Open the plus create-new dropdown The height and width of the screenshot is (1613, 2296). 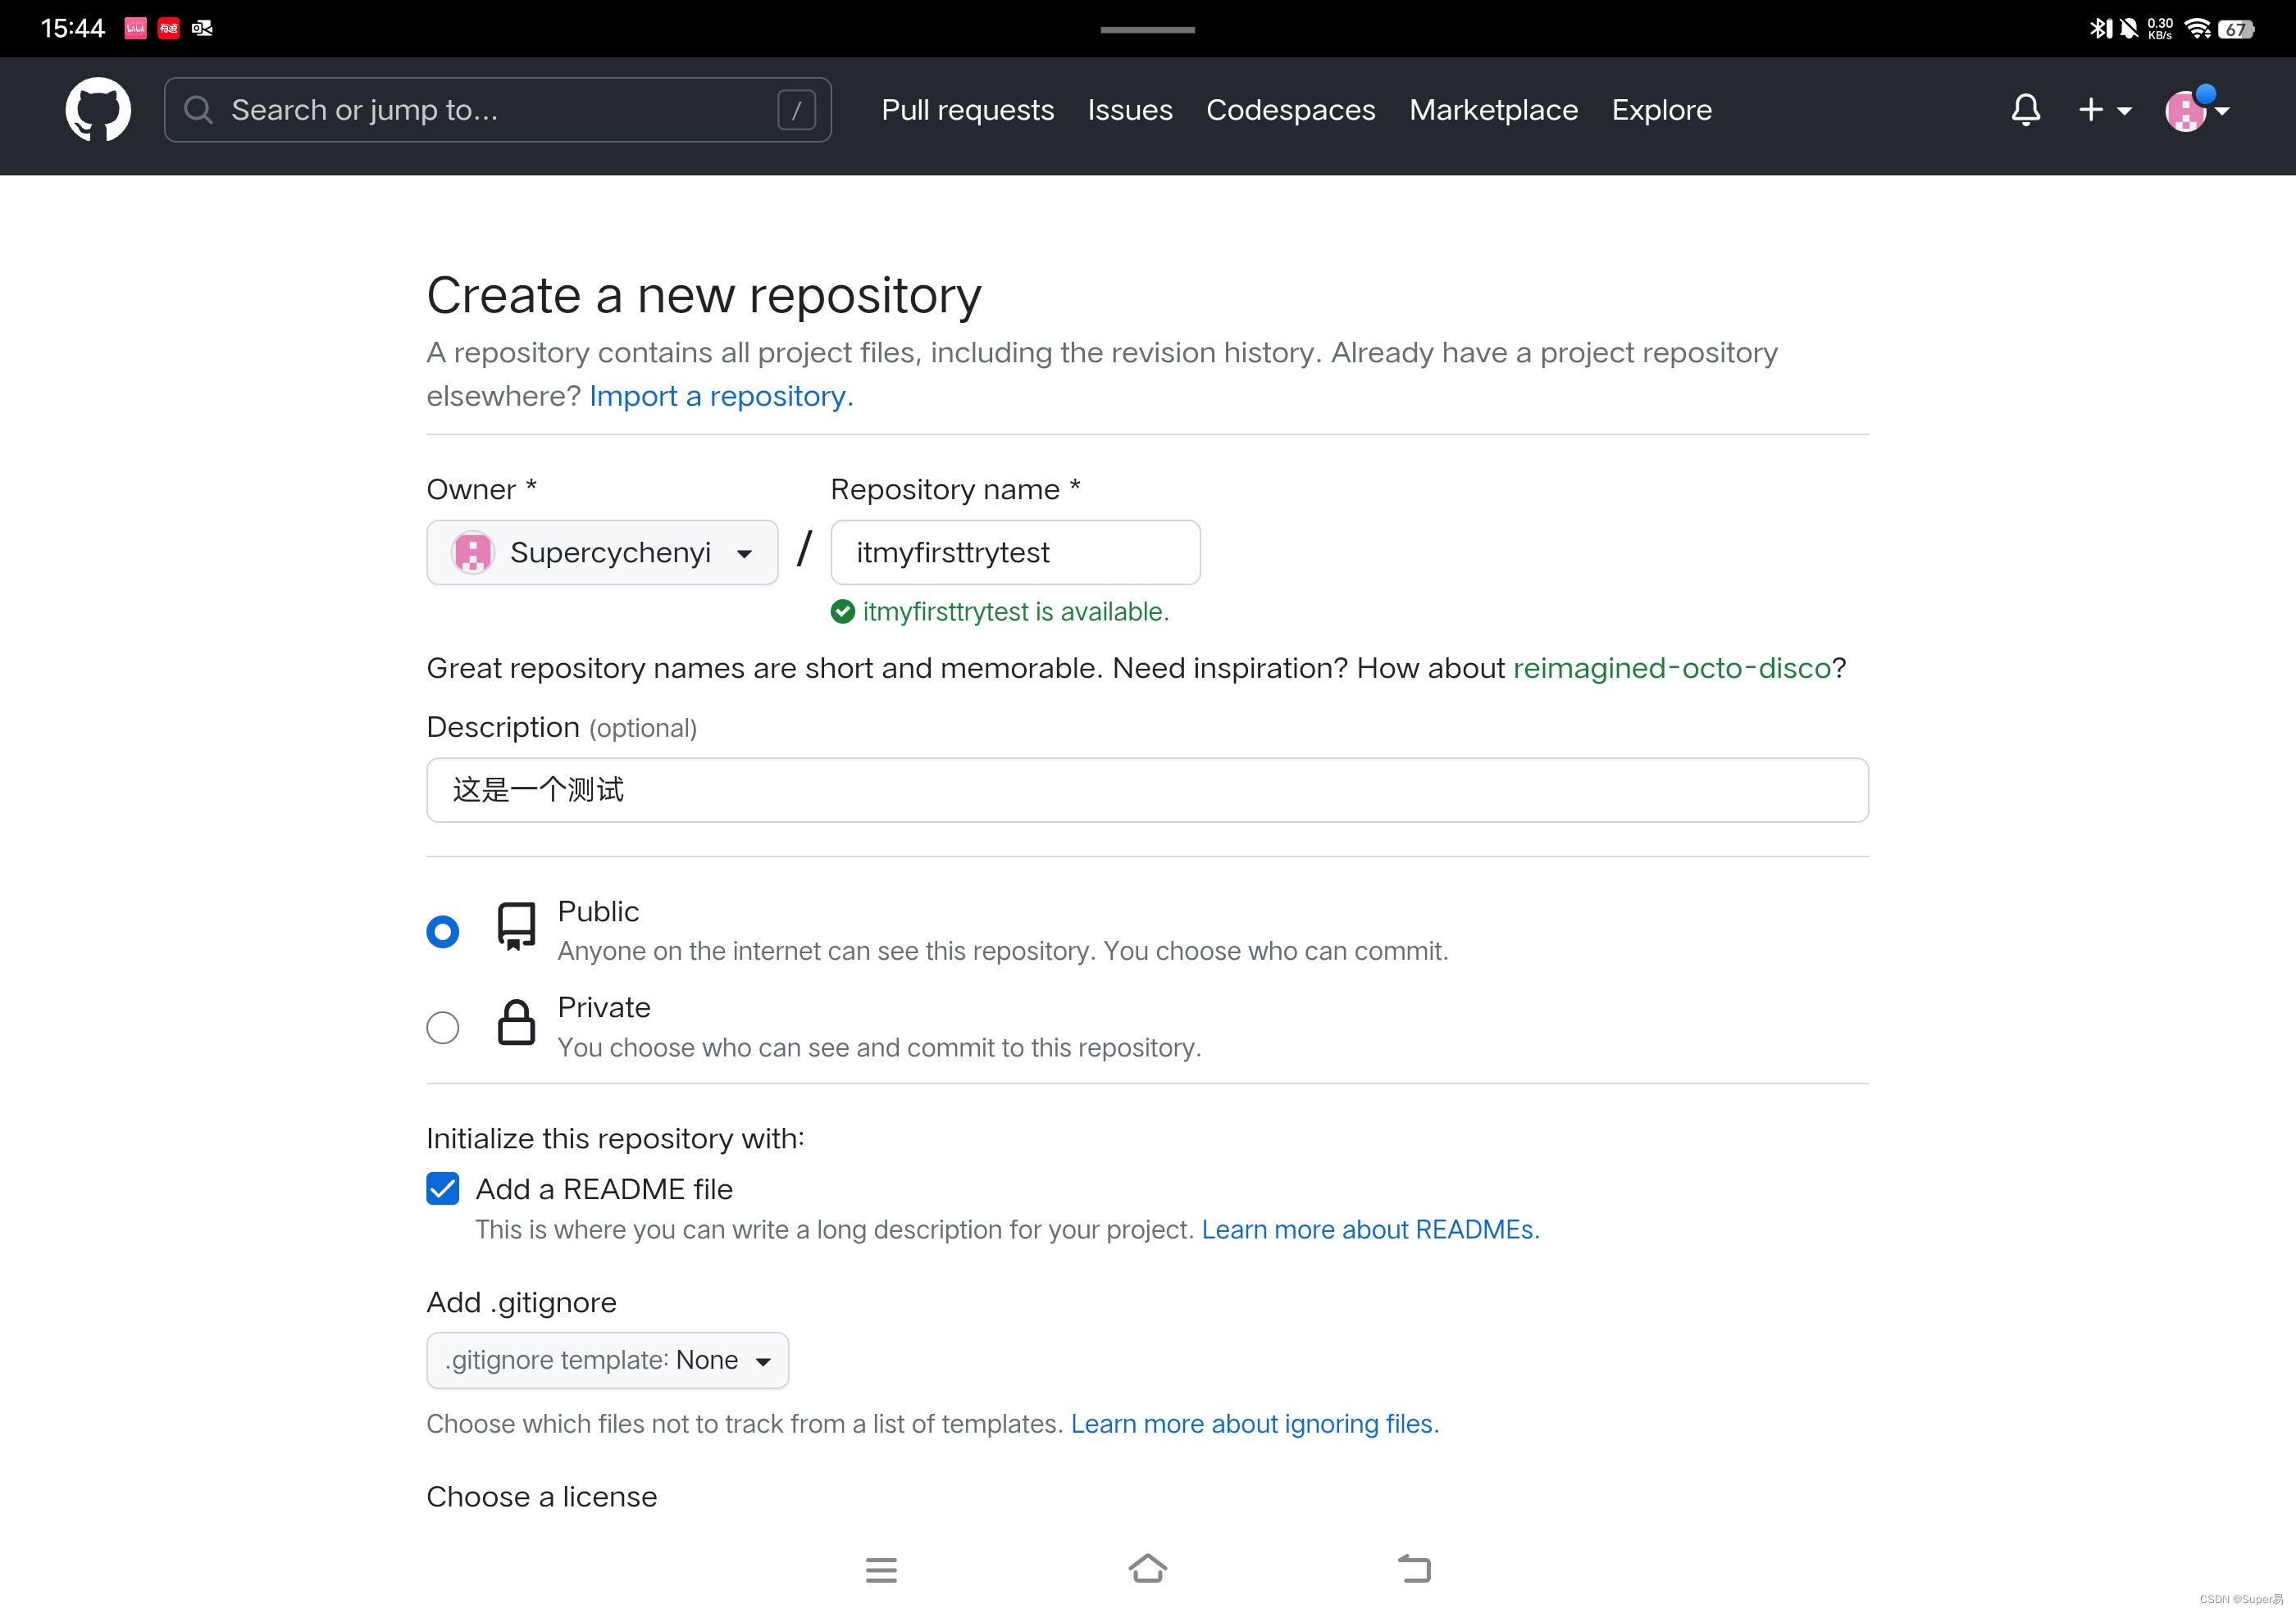(2104, 110)
